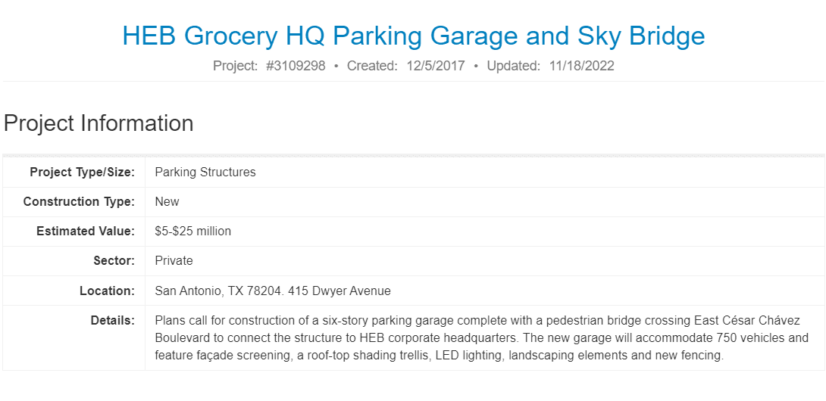Click the Project Type/Size row label
Viewport: 826px width, 401px height.
[82, 173]
